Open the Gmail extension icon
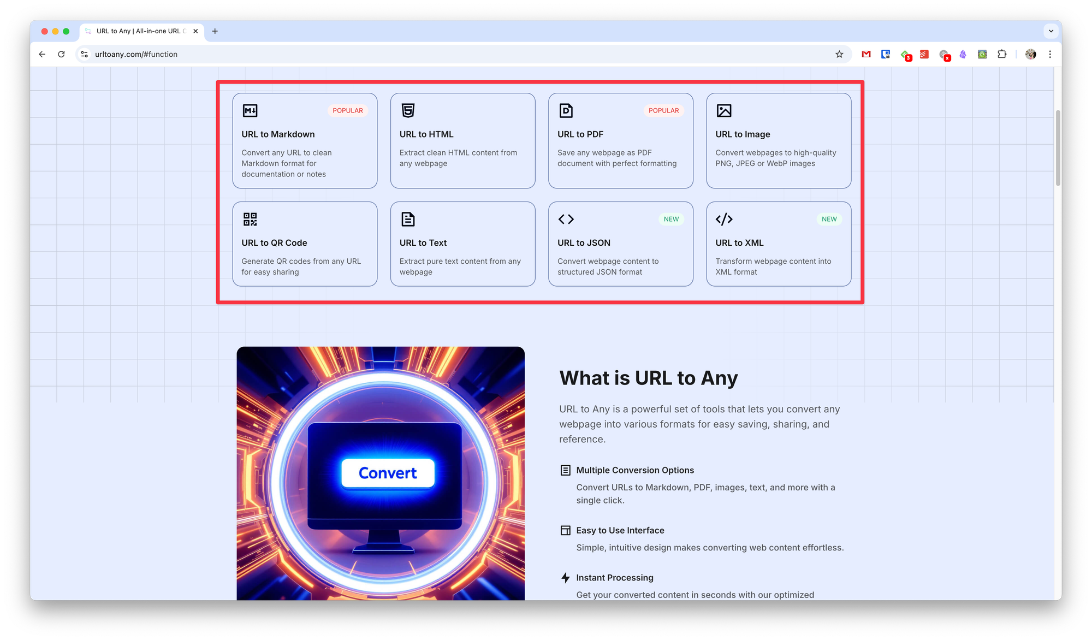Viewport: 1092px width, 640px height. (866, 54)
